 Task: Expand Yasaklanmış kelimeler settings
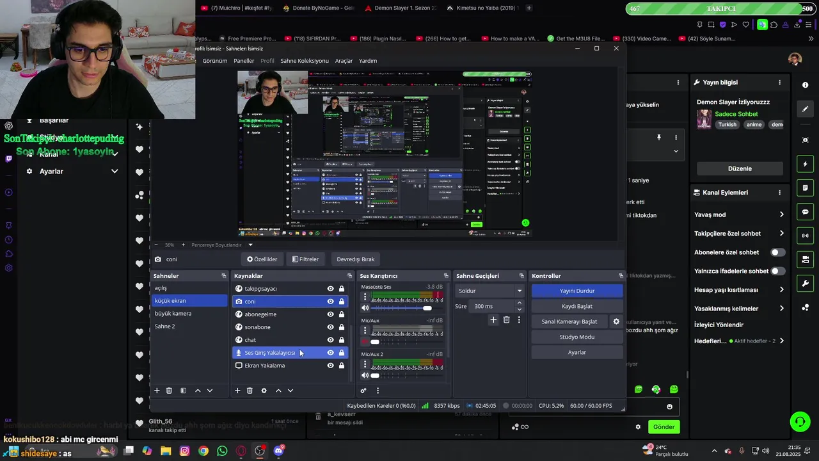781,309
